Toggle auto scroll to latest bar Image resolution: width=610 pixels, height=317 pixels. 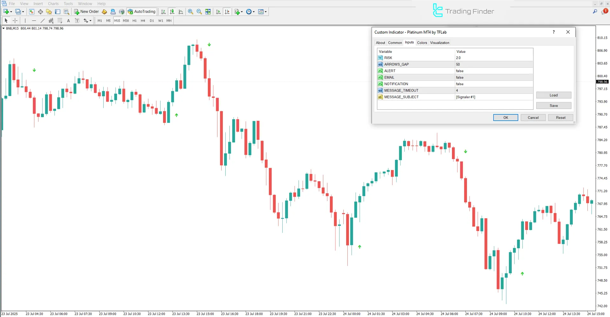218,11
